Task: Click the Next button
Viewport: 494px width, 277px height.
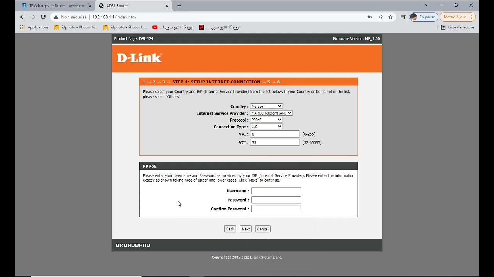Action: point(246,229)
